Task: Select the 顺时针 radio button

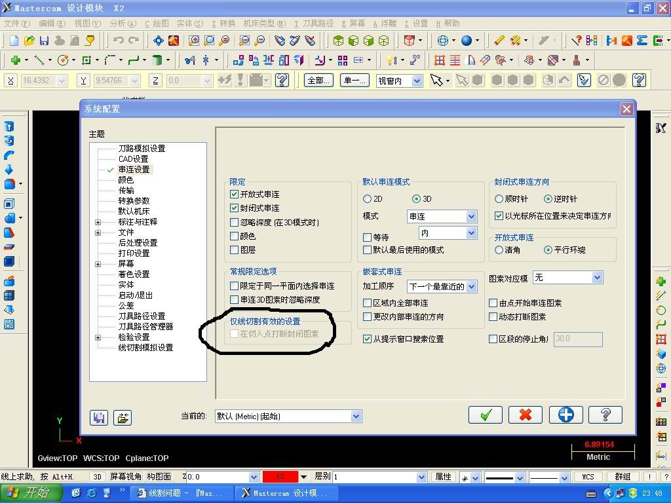Action: (499, 199)
